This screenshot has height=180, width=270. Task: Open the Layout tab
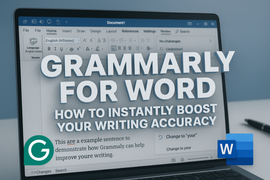[x=111, y=31]
